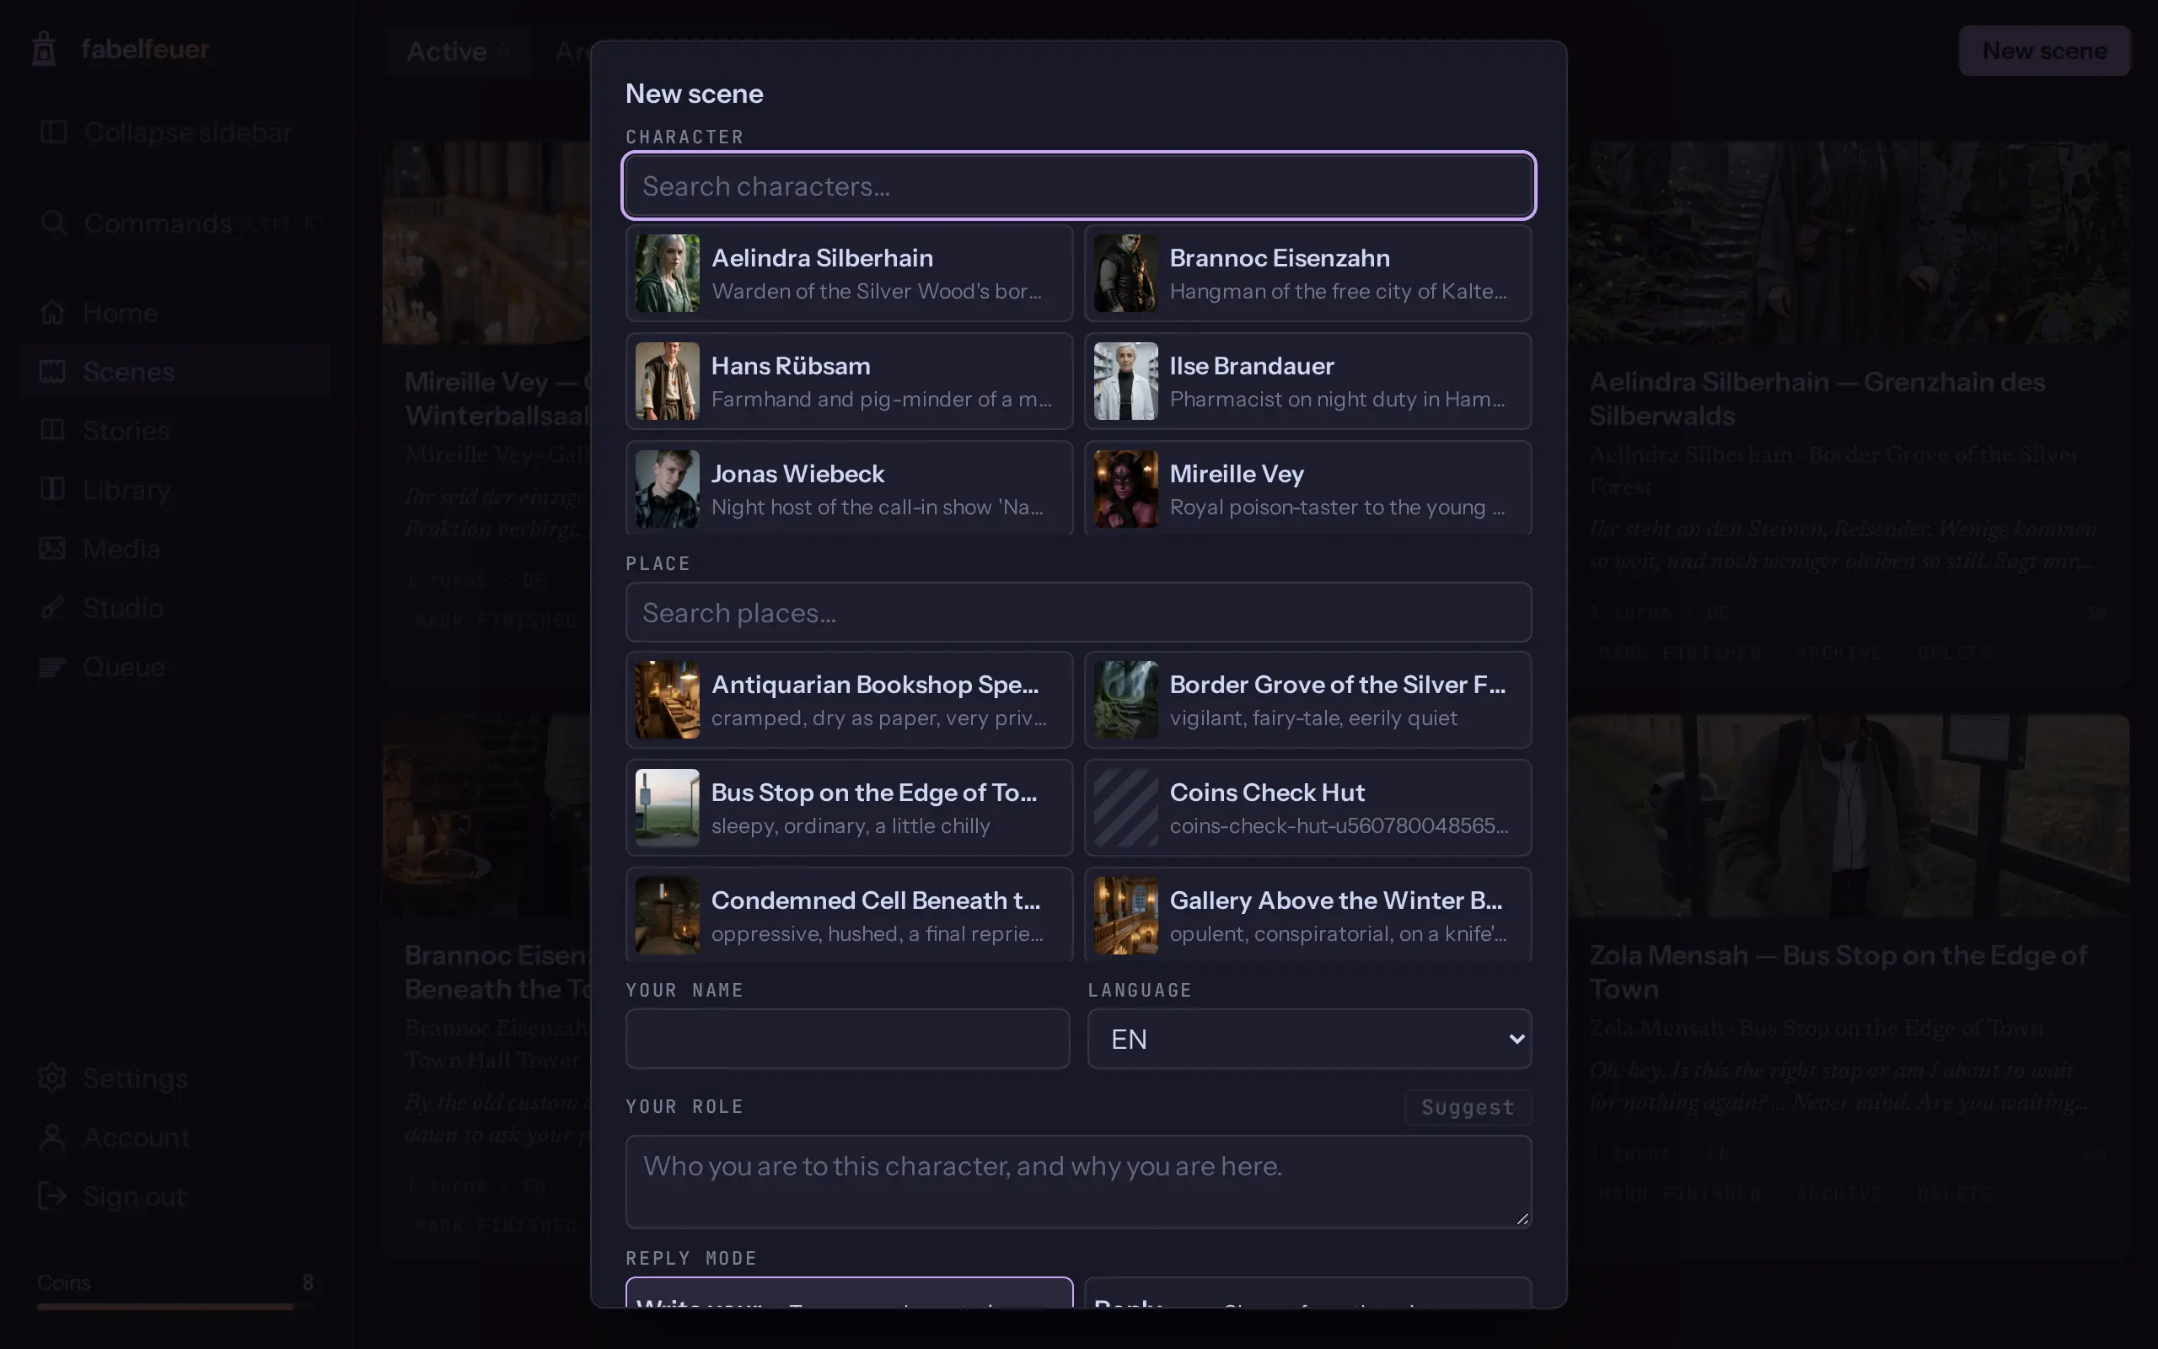Viewport: 2158px width, 1349px height.
Task: Choose Condemned Cell Beneath place card
Action: click(849, 915)
